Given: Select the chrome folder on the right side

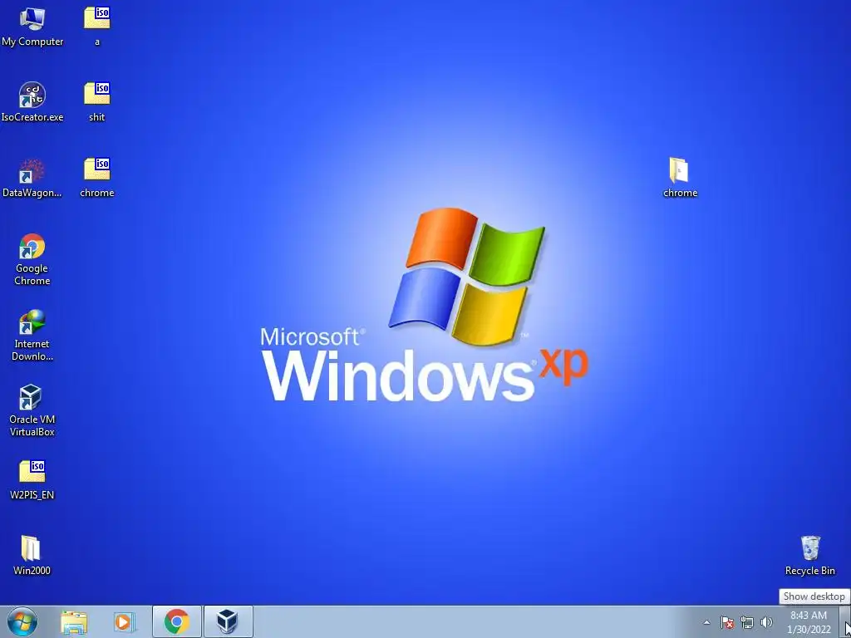Looking at the screenshot, I should 680,178.
